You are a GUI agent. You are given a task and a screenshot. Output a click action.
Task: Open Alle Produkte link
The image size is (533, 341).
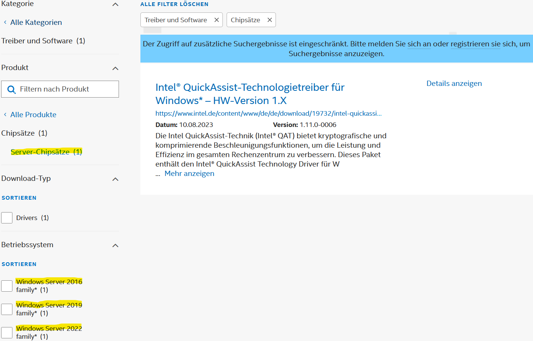tap(33, 115)
